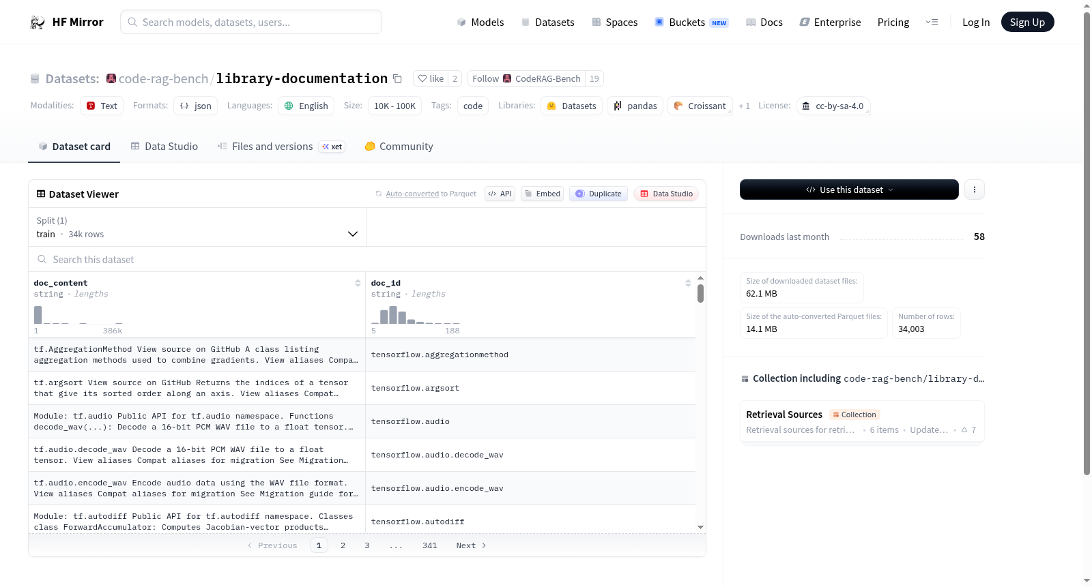Filter by the json format tag
This screenshot has height=587, width=1092.
pyautogui.click(x=196, y=106)
